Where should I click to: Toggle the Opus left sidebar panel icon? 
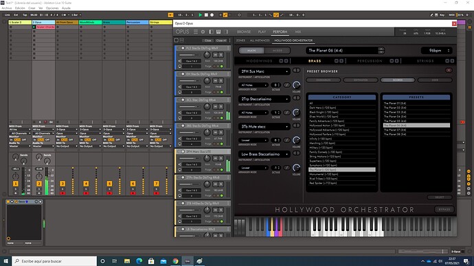212,32
